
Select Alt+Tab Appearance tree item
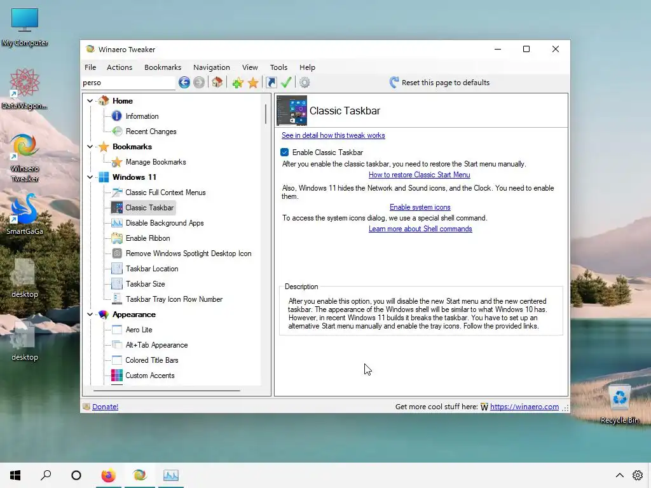coord(156,345)
